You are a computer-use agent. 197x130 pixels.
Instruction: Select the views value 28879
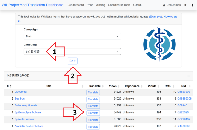[x=117, y=126]
